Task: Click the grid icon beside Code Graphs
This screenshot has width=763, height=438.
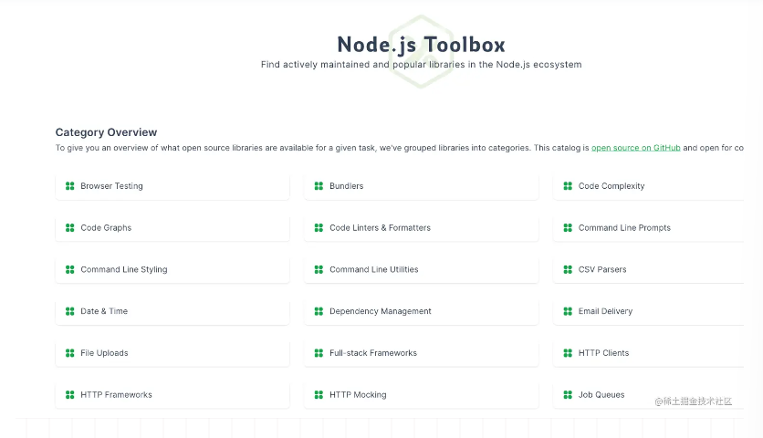Action: 69,228
